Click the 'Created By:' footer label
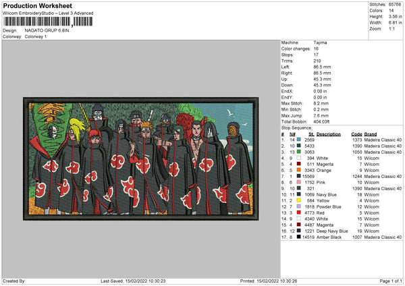This screenshot has height=286, width=405. click(14, 281)
